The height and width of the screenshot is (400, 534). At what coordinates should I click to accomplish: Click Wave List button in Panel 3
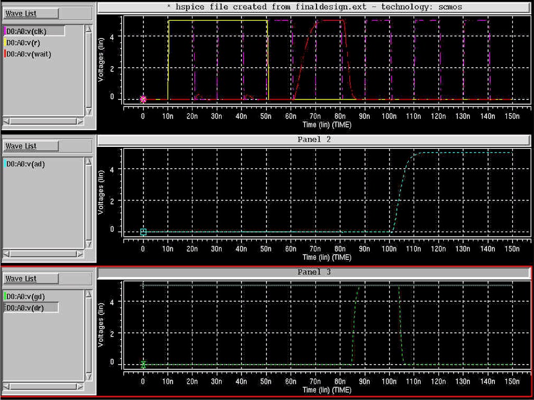[x=31, y=279]
